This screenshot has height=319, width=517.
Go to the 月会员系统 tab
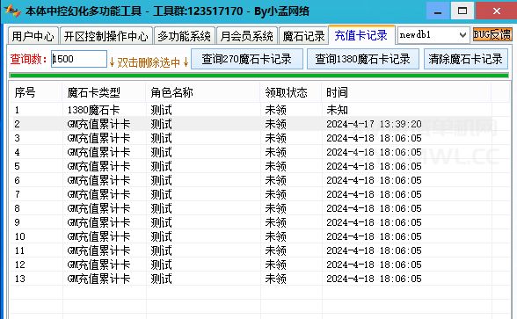point(246,35)
